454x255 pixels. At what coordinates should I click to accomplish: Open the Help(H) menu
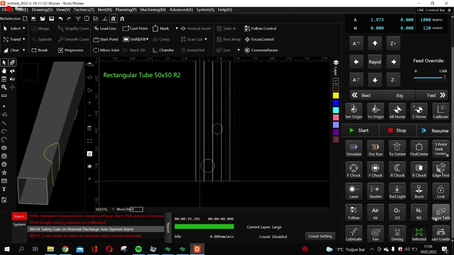point(225,10)
